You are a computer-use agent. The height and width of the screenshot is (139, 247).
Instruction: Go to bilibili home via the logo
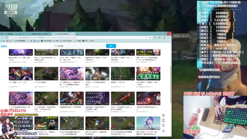(x=4, y=46)
